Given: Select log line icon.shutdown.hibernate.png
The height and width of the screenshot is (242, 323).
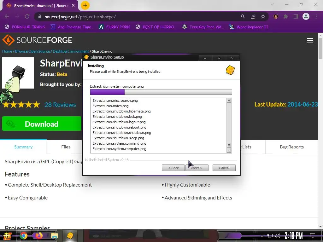Looking at the screenshot, I should pos(121,111).
